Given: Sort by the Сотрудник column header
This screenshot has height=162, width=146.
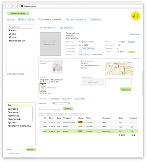Looking at the screenshot, I should [67, 118].
